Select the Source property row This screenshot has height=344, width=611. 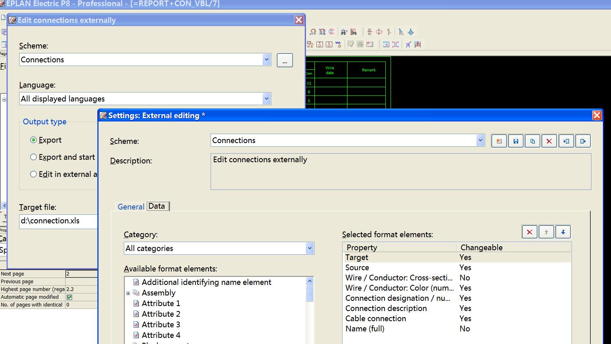pos(457,268)
